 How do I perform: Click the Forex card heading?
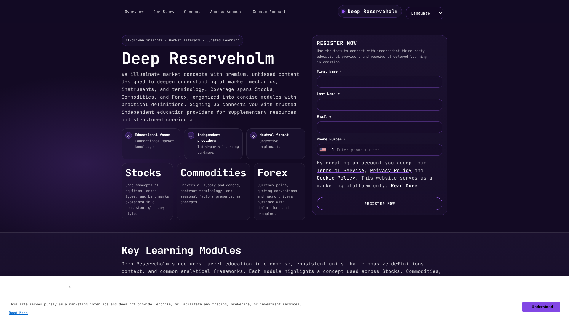click(x=272, y=173)
